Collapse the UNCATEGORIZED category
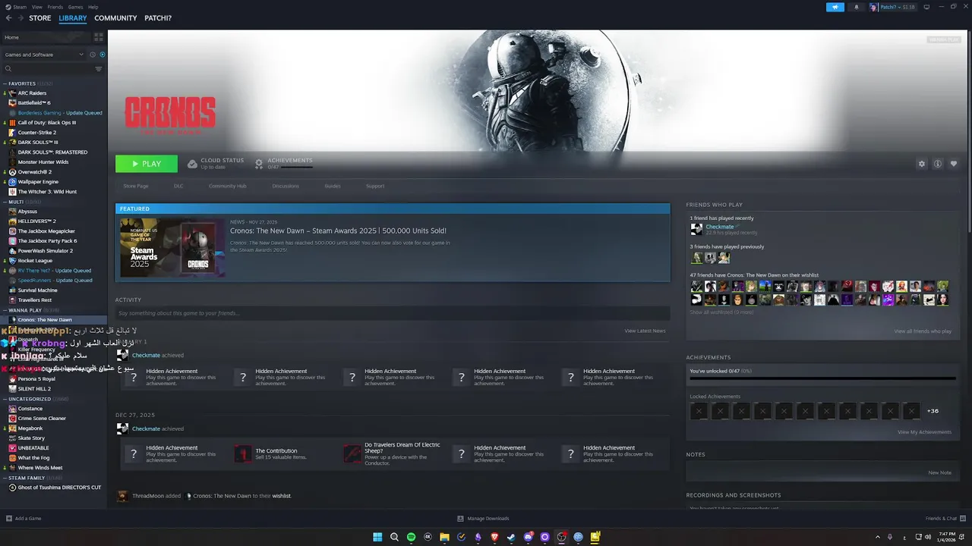Screen dimensions: 972x546 30,399
